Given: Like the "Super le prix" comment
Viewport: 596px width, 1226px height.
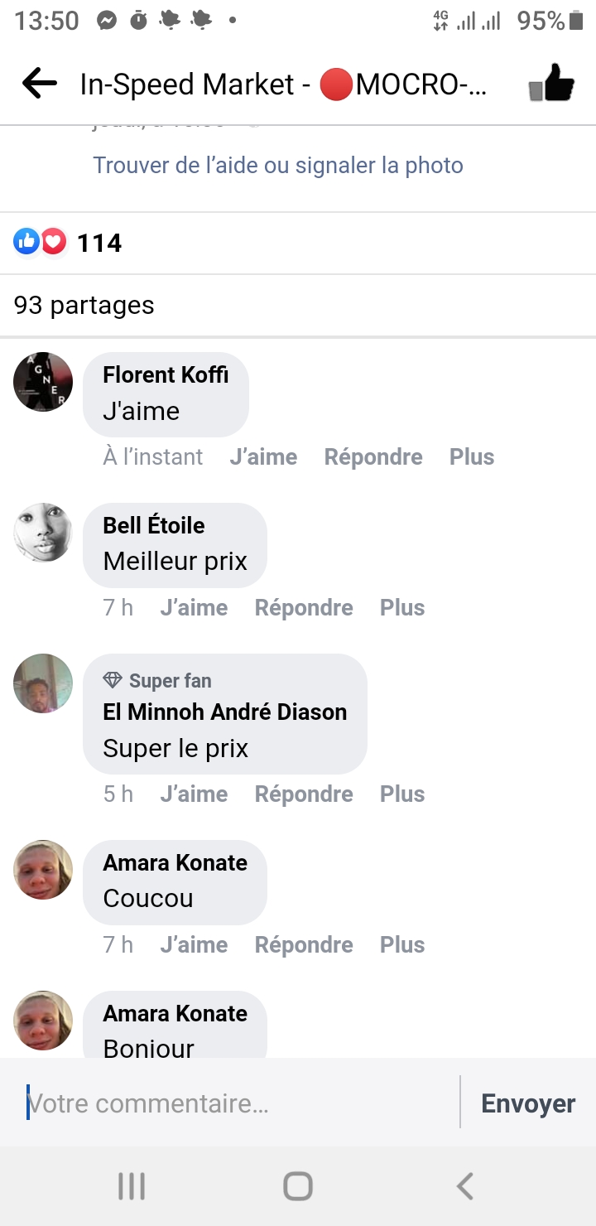Looking at the screenshot, I should (194, 794).
